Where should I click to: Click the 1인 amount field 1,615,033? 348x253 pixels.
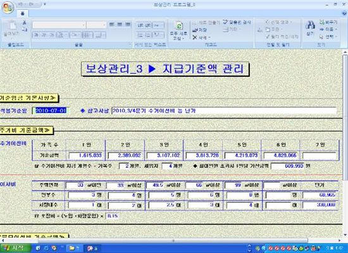[86, 155]
